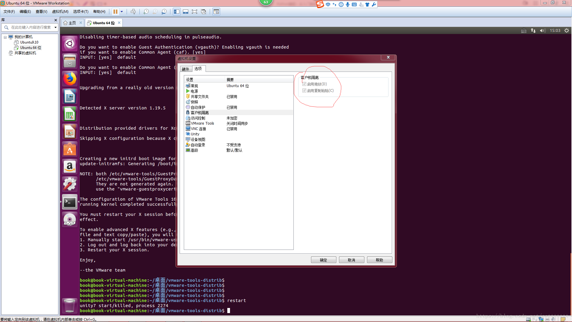Take a snapshot using the toolbar clock icon
The width and height of the screenshot is (572, 322).
[x=146, y=12]
